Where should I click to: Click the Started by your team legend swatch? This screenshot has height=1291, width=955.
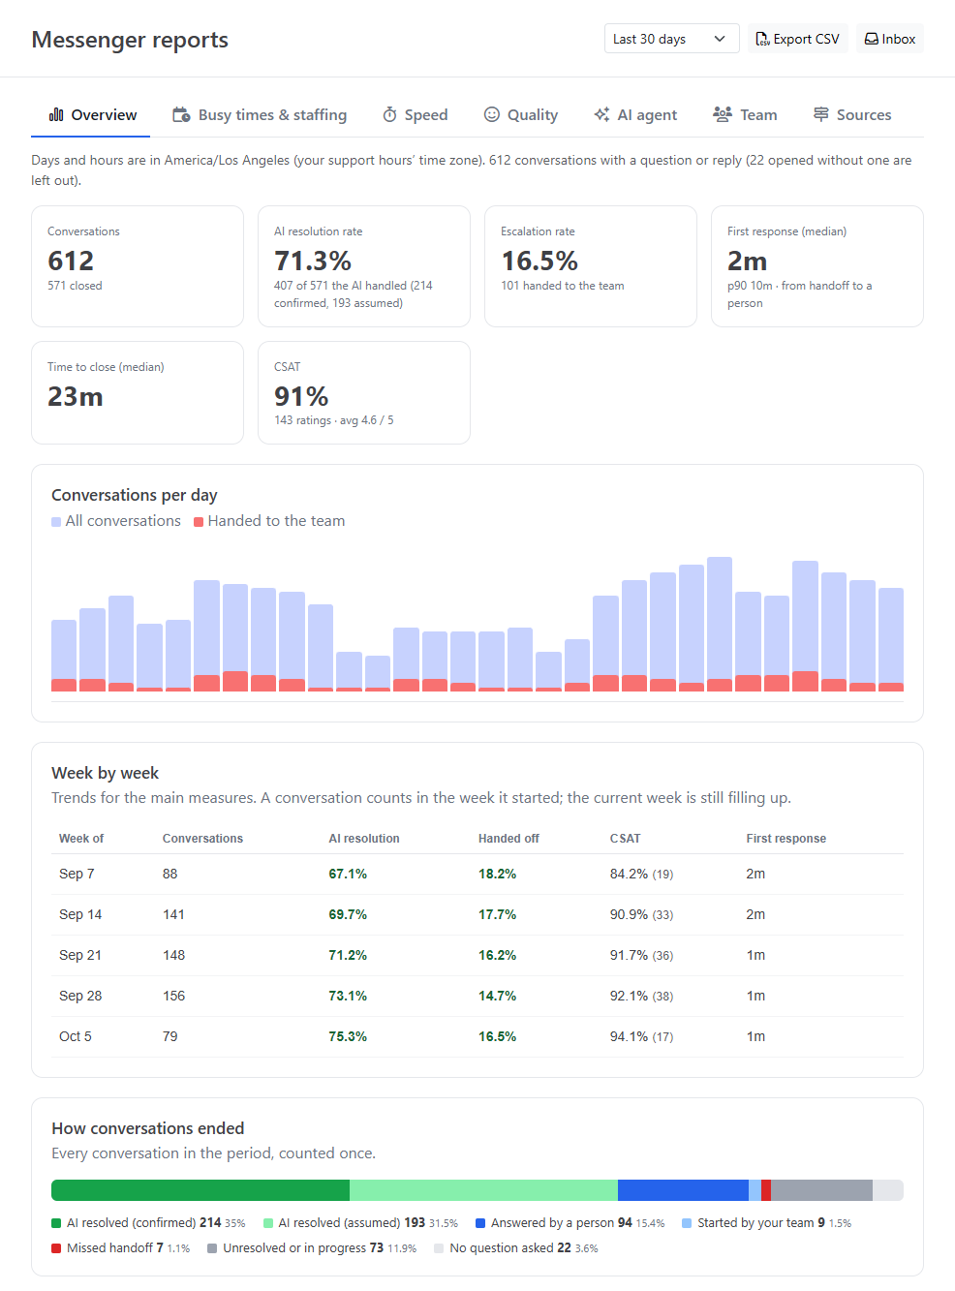687,1223
